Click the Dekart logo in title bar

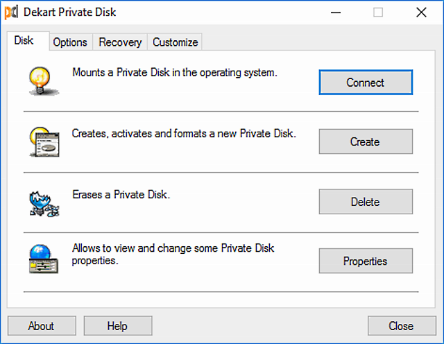point(12,12)
